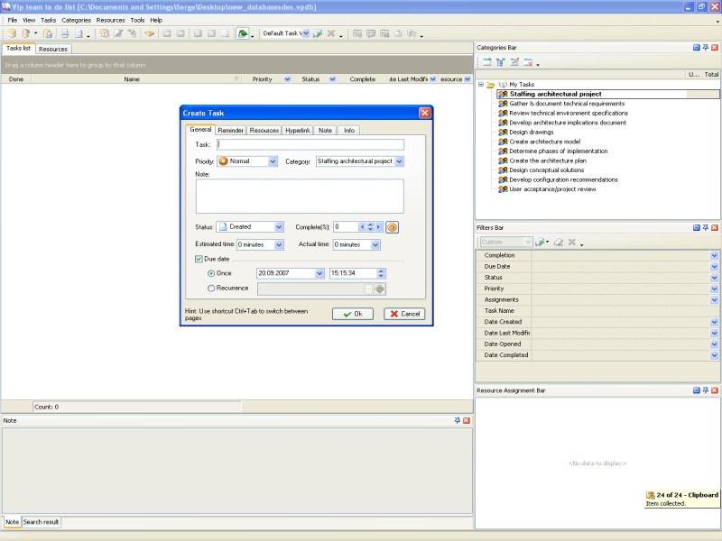The height and width of the screenshot is (541, 722).
Task: Click the green icon left of Default Task dropdown
Action: 243,33
